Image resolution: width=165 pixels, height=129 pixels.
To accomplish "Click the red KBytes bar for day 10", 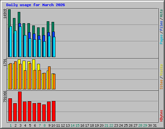I will [53, 111].
